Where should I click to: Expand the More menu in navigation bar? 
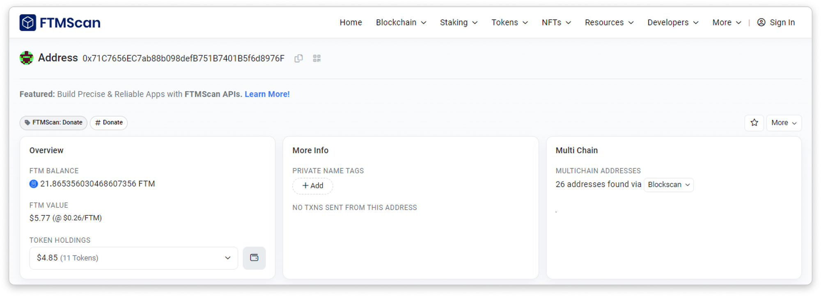727,23
